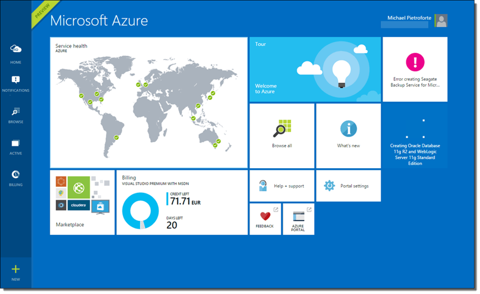Click the Portal settings gear icon
The height and width of the screenshot is (294, 480).
click(329, 186)
